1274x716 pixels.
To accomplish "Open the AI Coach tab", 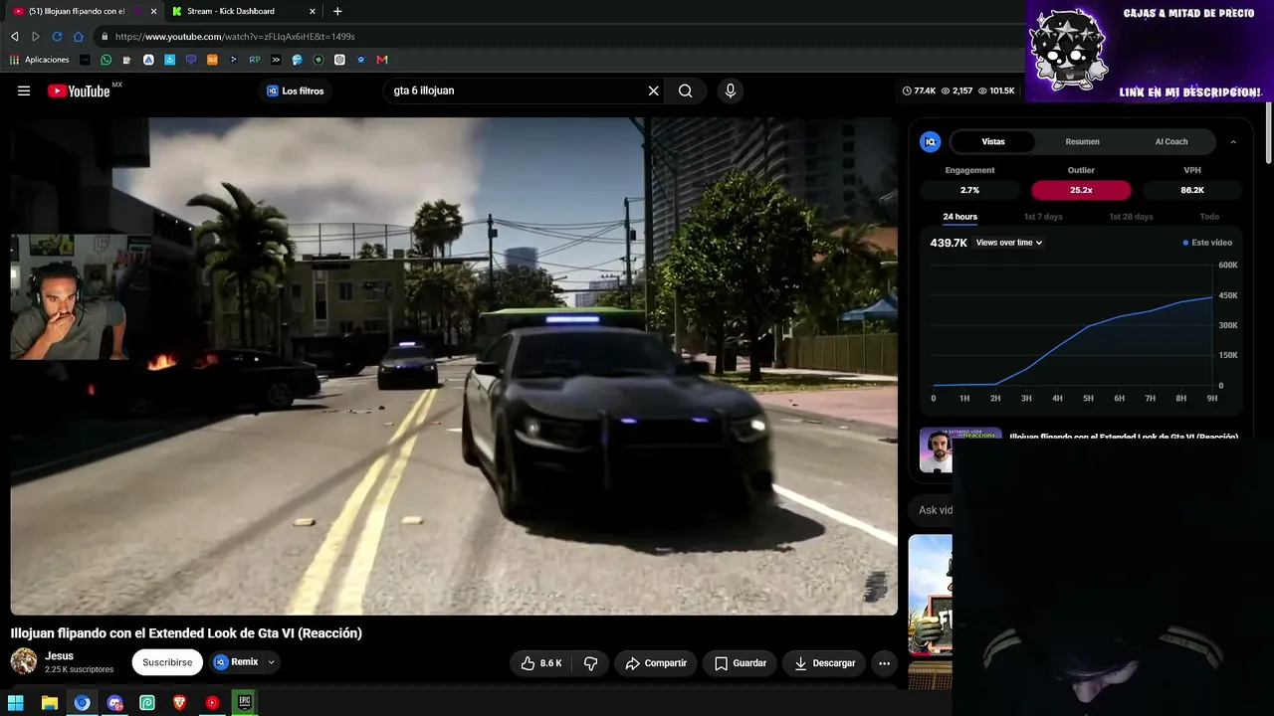I will pyautogui.click(x=1171, y=142).
